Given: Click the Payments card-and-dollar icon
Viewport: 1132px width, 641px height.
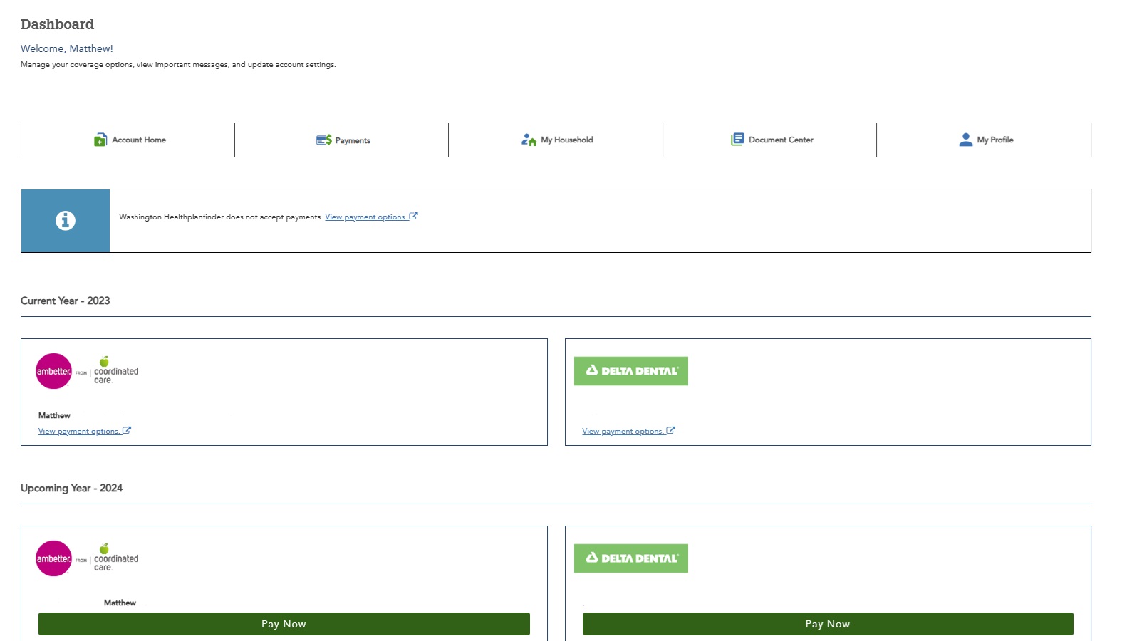Looking at the screenshot, I should click(324, 140).
